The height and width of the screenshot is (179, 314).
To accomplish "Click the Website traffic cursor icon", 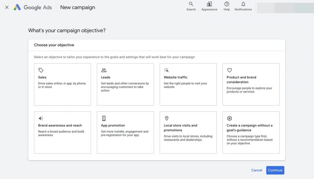I will click(x=166, y=70).
